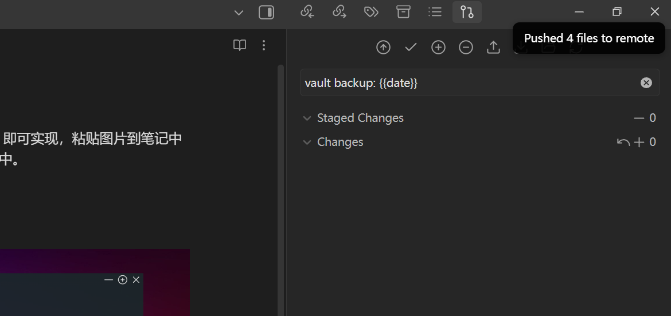The width and height of the screenshot is (671, 316).
Task: Commit changes with the checkmark button
Action: point(411,48)
